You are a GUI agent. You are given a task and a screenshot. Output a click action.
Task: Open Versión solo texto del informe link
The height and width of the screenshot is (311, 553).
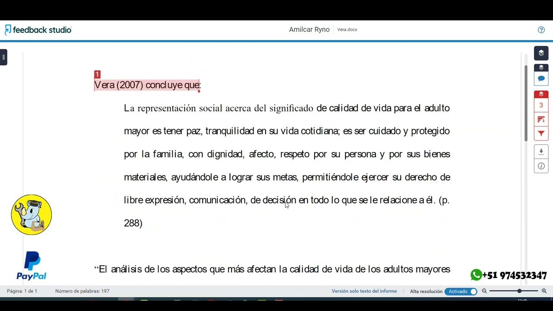tap(364, 291)
